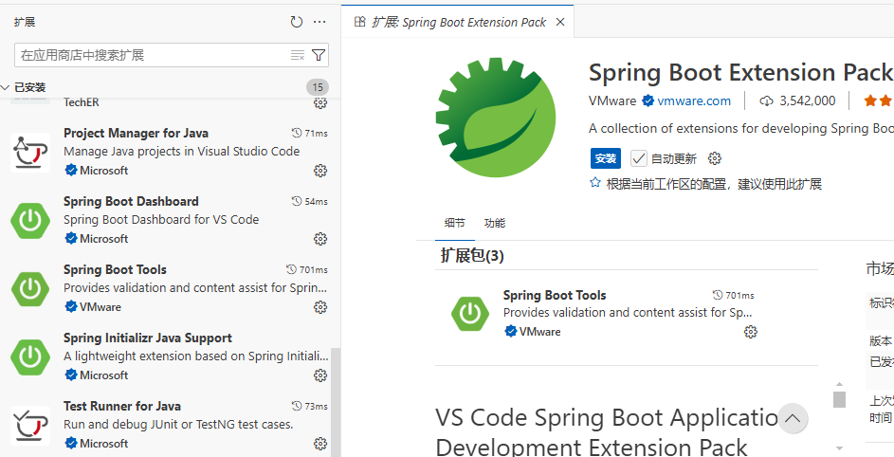Switch to the 细节 tab

(x=454, y=223)
